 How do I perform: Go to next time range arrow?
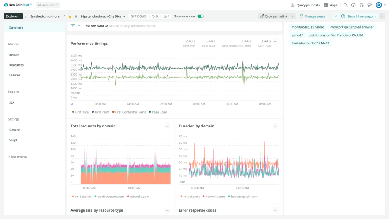[382, 16]
